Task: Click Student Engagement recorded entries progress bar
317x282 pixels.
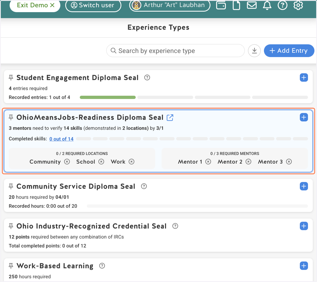Action: click(x=194, y=97)
